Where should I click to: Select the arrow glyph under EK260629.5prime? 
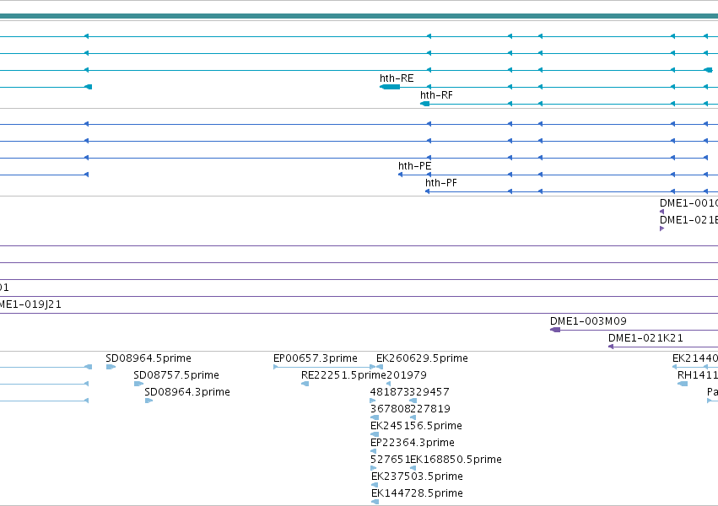pyautogui.click(x=380, y=367)
